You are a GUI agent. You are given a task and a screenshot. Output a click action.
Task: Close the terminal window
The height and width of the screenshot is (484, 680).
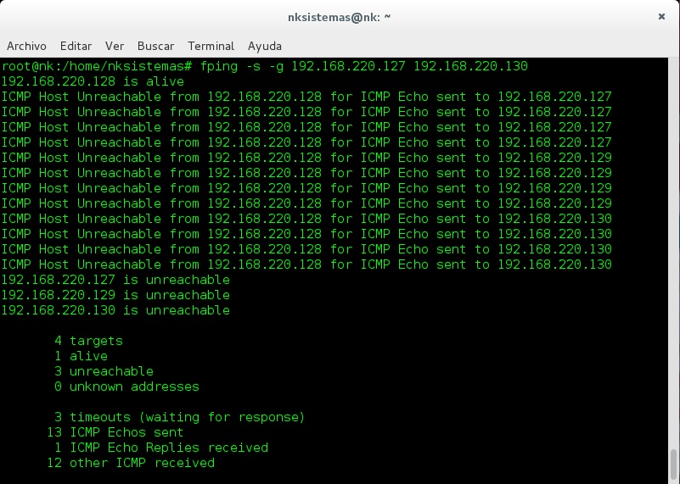661,16
